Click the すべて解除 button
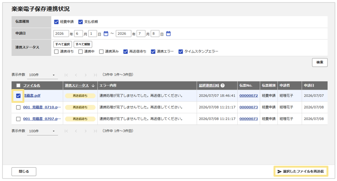The height and width of the screenshot is (181, 337). 83,44
